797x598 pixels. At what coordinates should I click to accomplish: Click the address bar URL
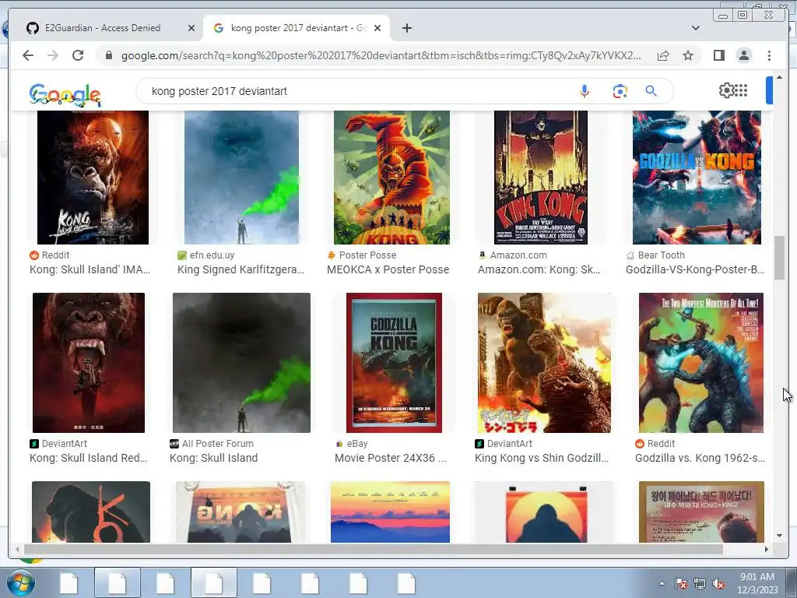pos(381,55)
